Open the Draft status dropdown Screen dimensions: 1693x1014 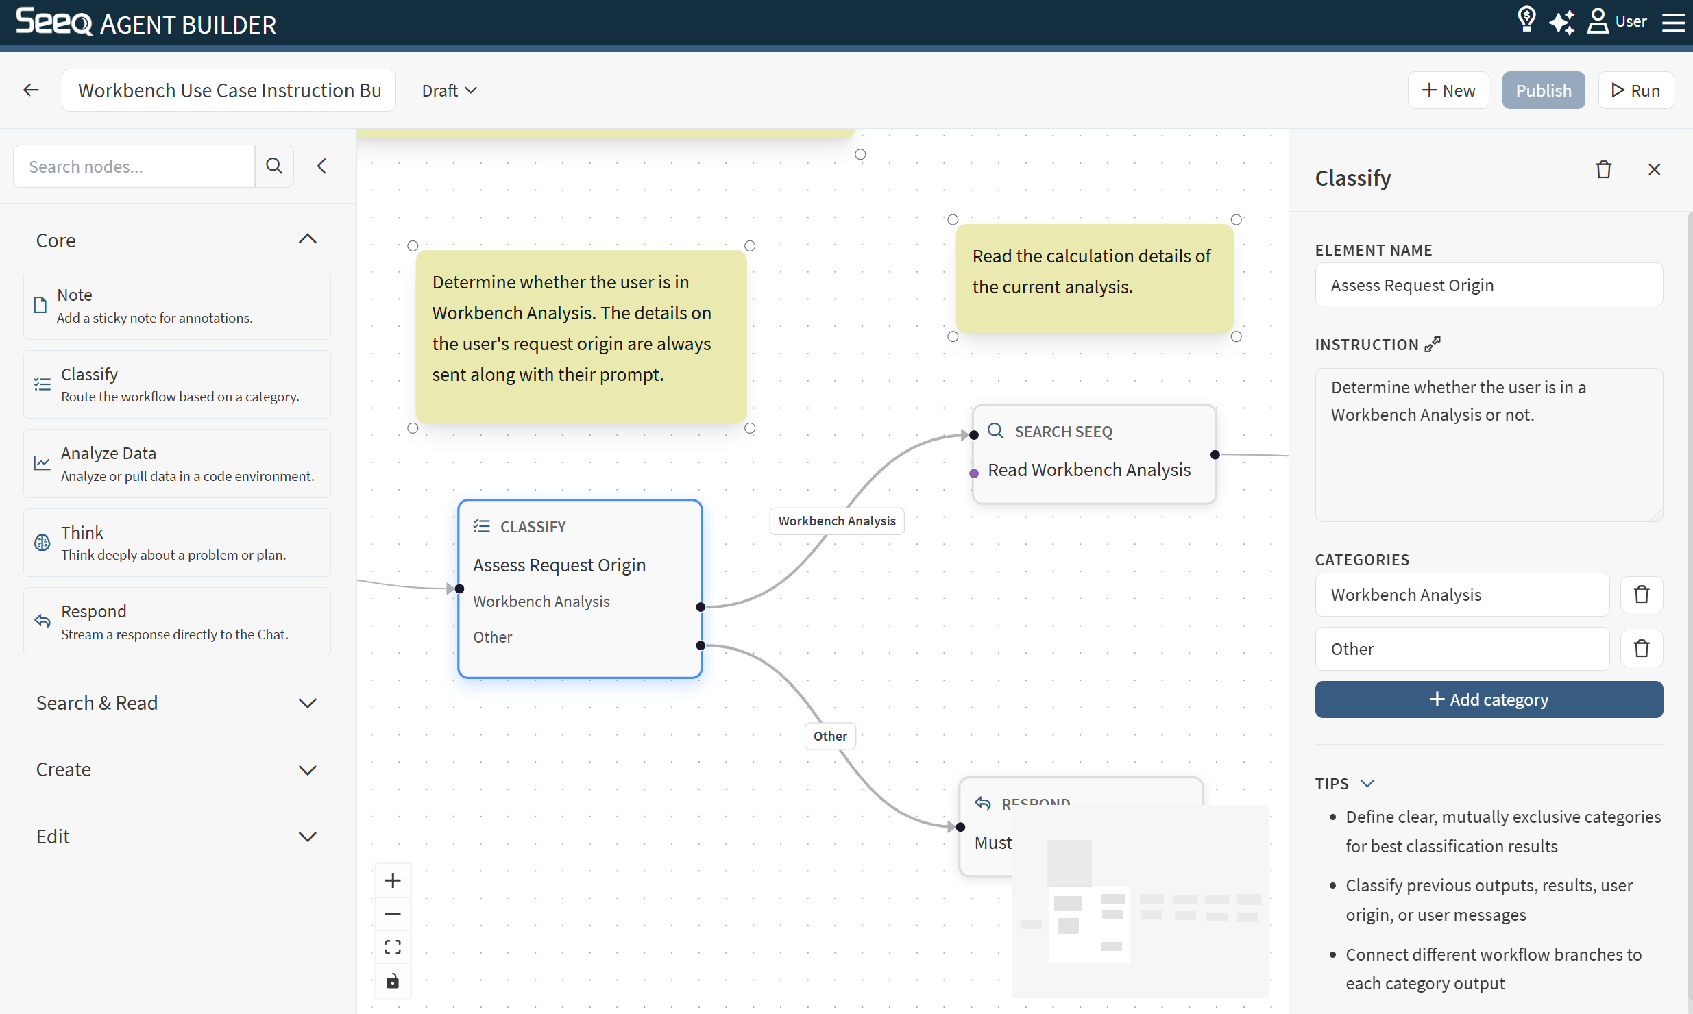449,90
